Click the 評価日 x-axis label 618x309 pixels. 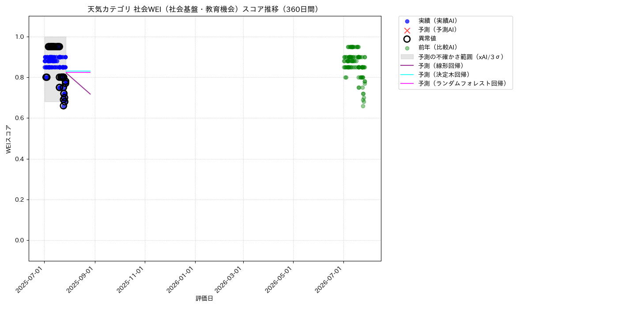tap(204, 299)
